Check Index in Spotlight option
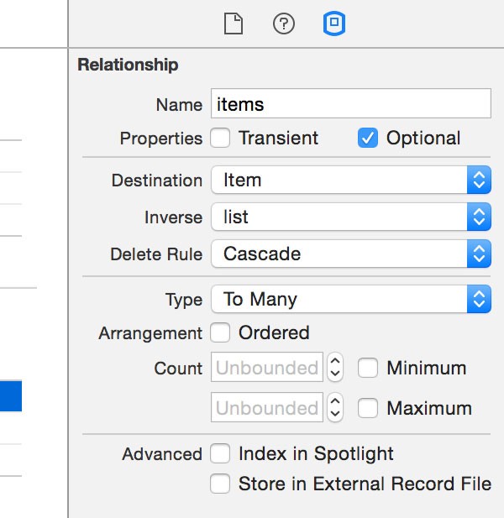The image size is (504, 518). click(x=220, y=453)
